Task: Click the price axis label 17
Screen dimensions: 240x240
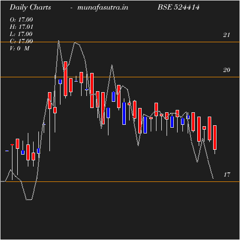Action: pos(227,175)
